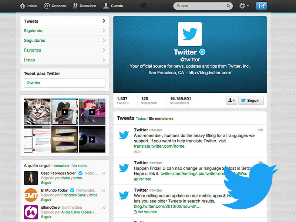Click the Twitter bird logo in top bar
Screen dimensions: 296x222
tap(143, 6)
